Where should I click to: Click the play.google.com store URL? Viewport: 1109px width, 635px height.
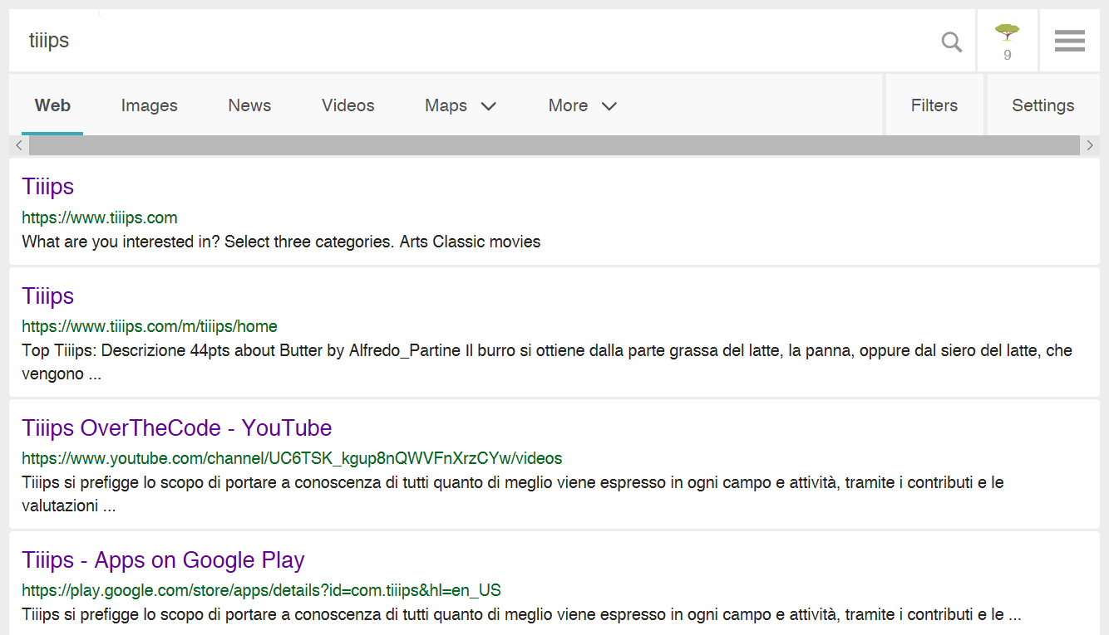coord(261,591)
